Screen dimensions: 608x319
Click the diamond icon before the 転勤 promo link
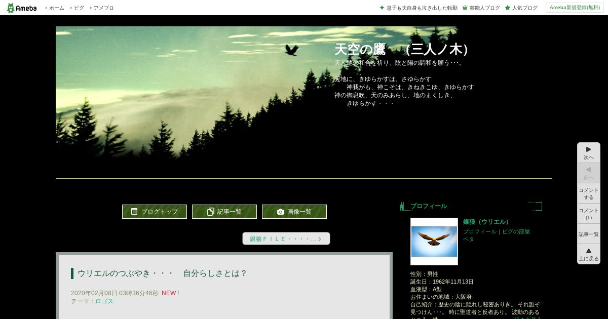(x=382, y=8)
